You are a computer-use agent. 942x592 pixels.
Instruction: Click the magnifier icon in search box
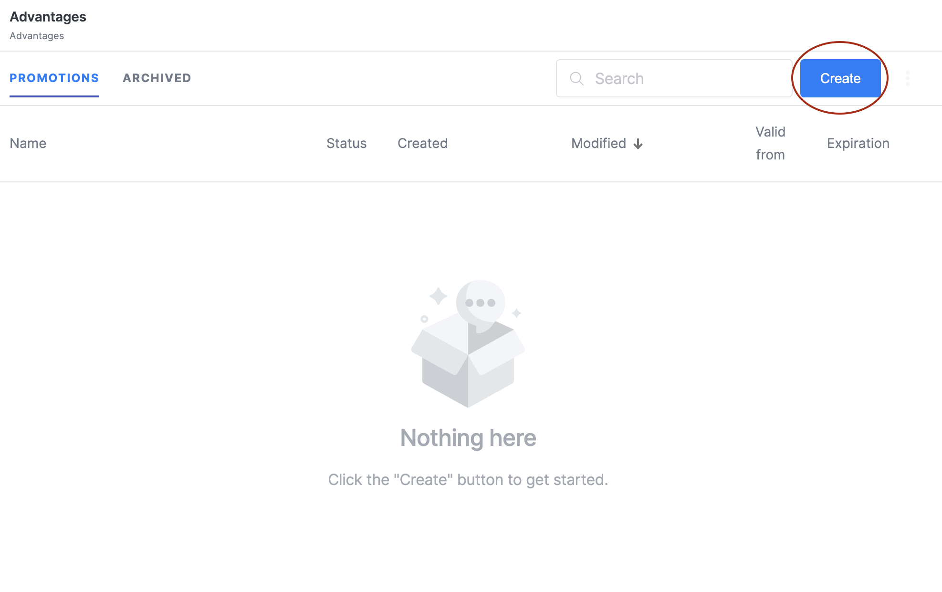coord(576,78)
